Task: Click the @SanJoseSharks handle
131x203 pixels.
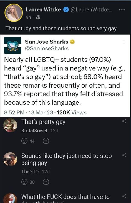Action: click(47, 48)
